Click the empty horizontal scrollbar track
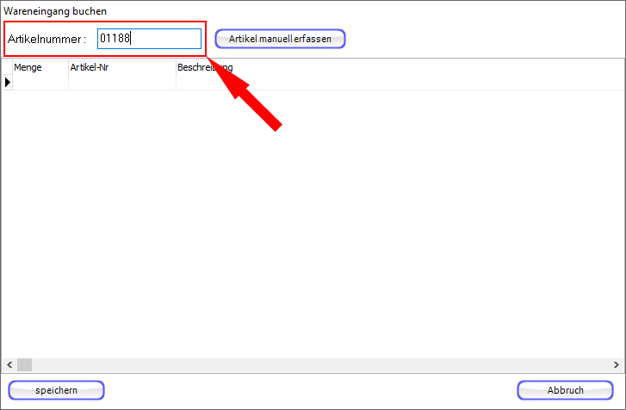 [x=319, y=364]
